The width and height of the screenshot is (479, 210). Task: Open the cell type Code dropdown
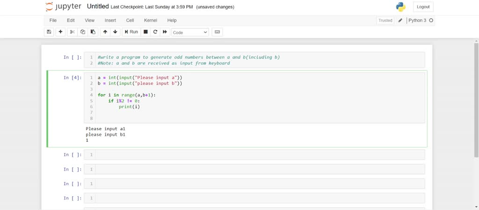click(190, 32)
